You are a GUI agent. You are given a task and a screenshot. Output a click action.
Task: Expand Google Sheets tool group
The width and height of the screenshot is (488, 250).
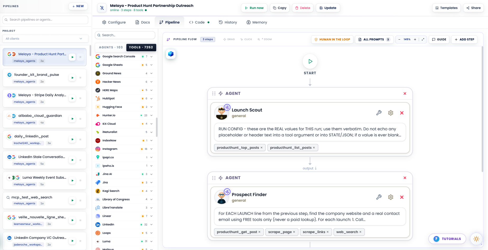[151, 65]
